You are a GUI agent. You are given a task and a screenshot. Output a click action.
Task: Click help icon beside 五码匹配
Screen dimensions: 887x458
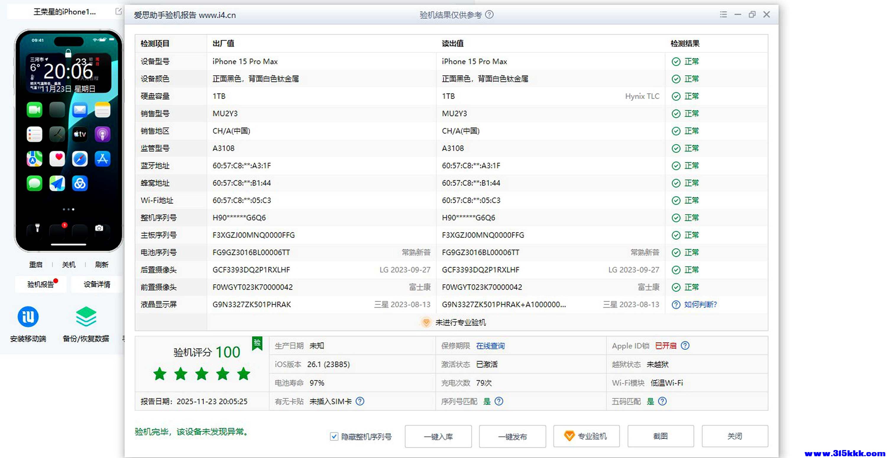[x=662, y=401]
